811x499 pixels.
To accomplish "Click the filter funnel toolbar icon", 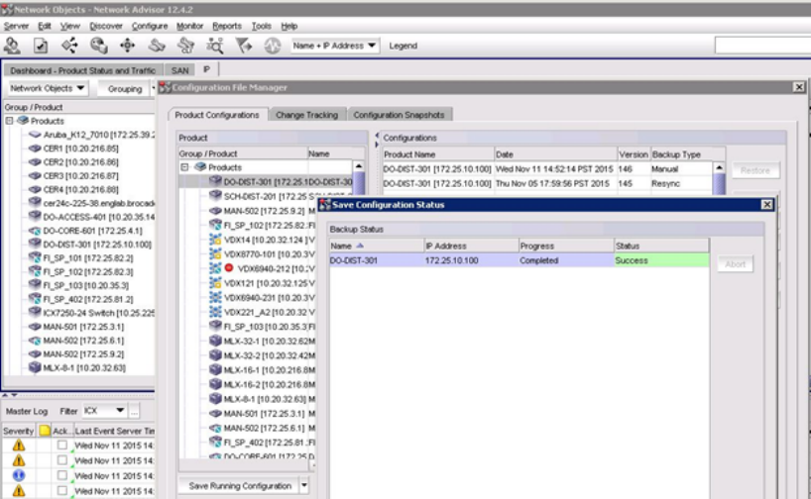I will (x=244, y=46).
